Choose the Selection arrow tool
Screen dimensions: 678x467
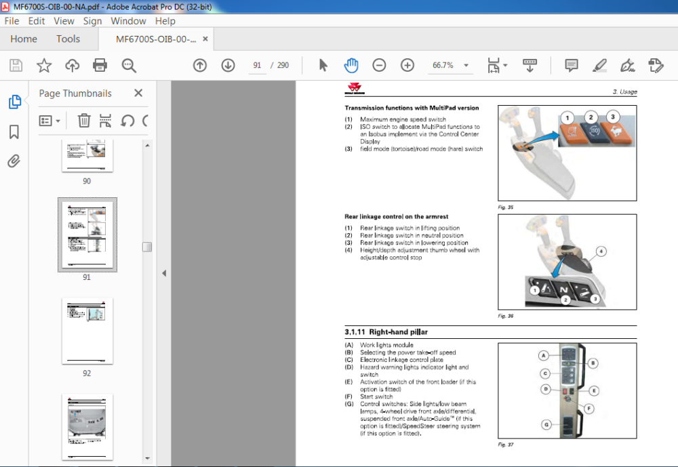(x=323, y=65)
